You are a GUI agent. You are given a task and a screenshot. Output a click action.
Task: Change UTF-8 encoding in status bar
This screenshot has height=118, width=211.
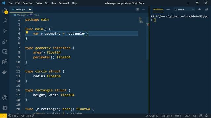178,116
